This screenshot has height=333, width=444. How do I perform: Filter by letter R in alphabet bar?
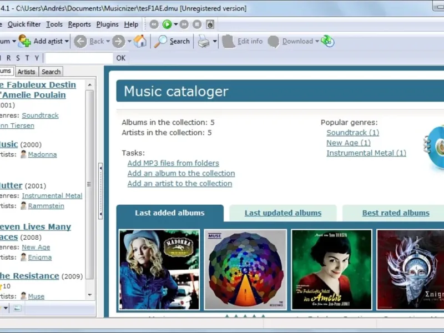pos(8,58)
